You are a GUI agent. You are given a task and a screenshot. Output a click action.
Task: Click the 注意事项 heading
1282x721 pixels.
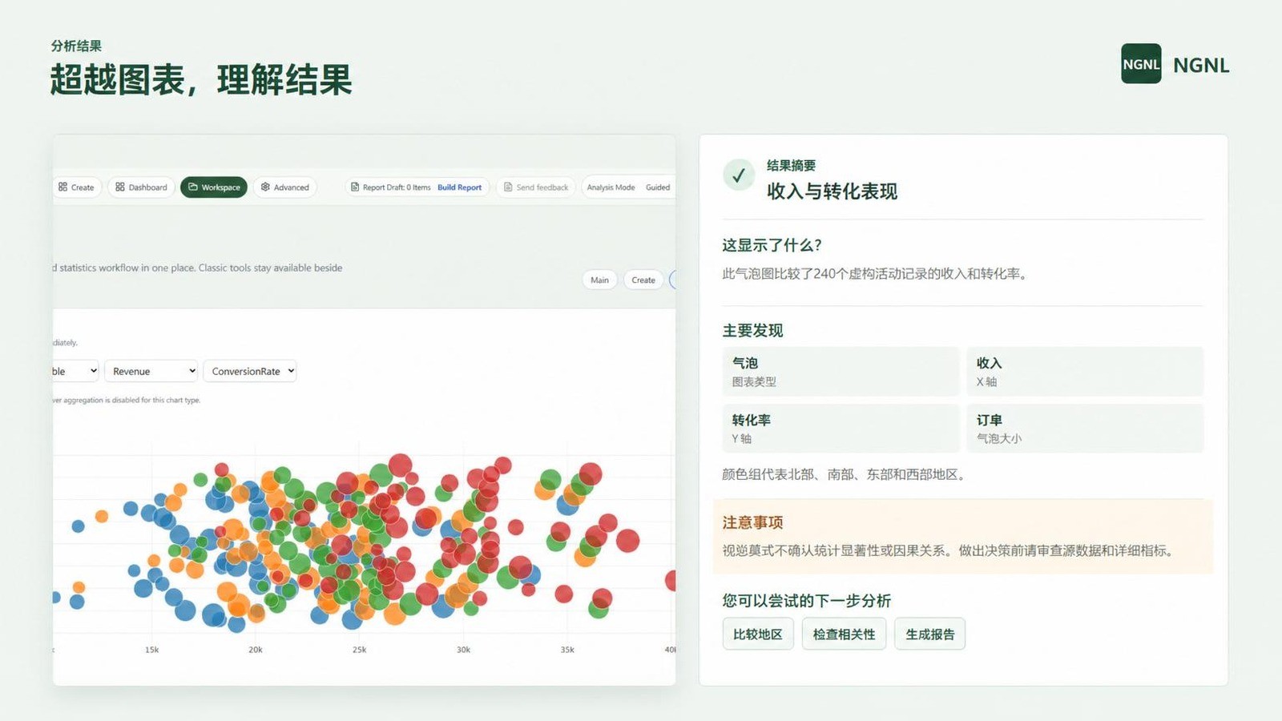(752, 522)
